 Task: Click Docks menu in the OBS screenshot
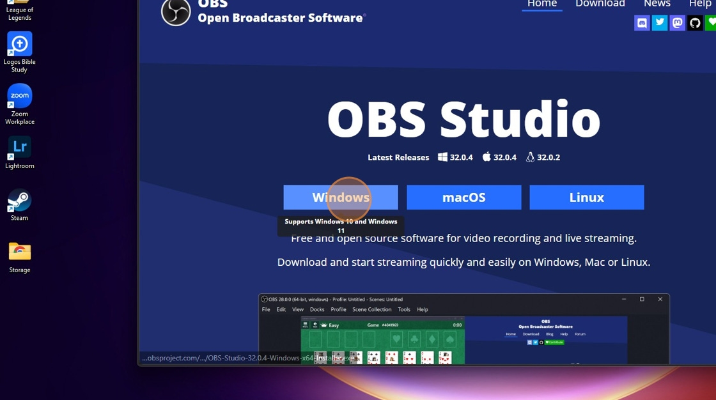[x=317, y=310]
